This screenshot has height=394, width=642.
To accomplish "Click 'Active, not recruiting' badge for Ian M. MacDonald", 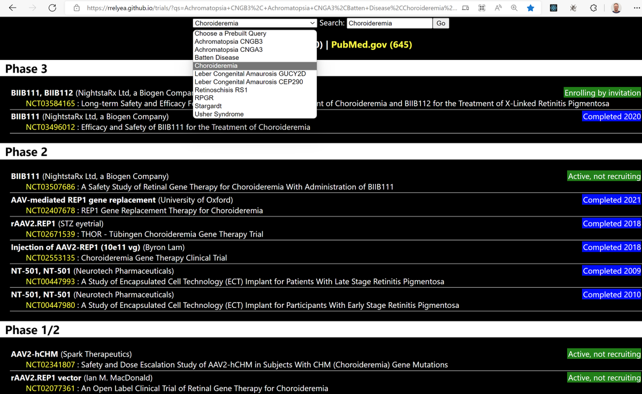I will (x=604, y=377).
